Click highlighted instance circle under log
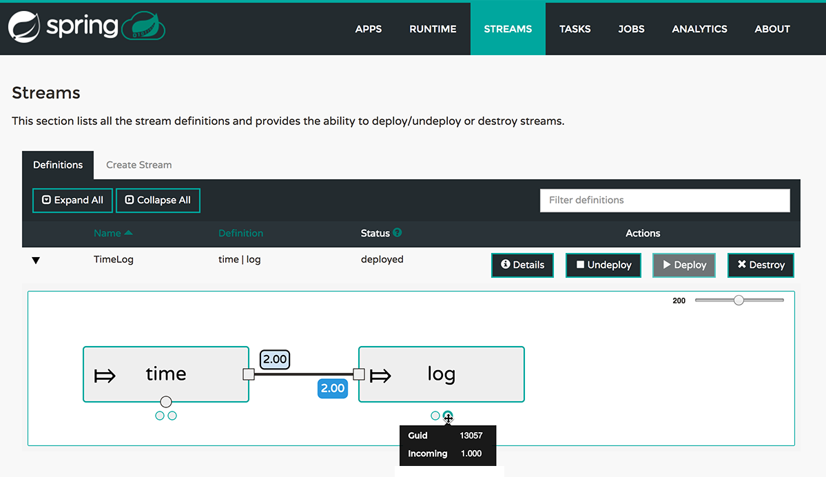This screenshot has height=477, width=826. [x=448, y=416]
